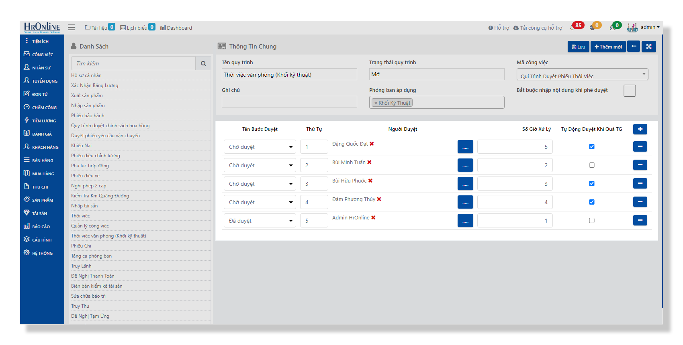
Task: Select 'Kiểm Tra Km Quãng Đường' in list
Action: tap(100, 196)
